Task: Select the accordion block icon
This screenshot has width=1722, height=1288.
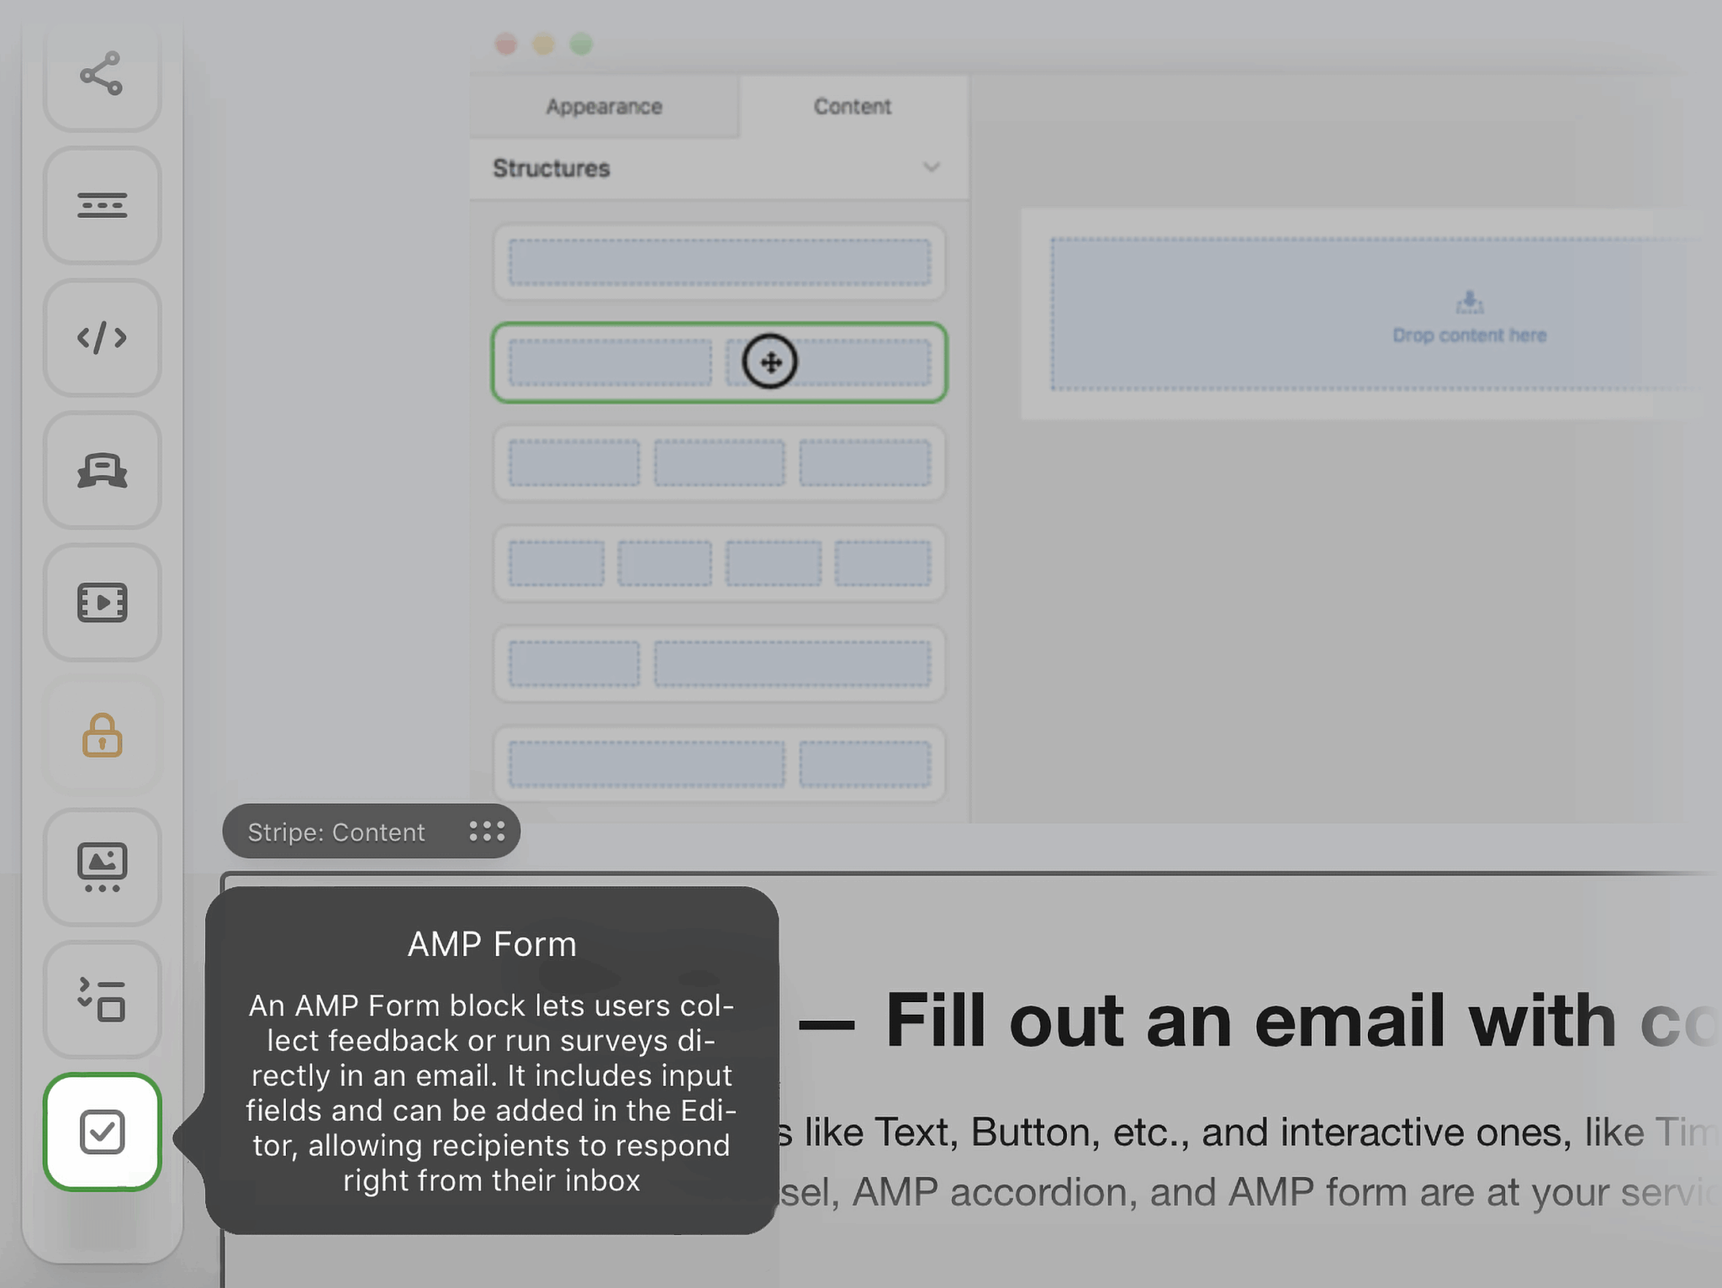Action: click(x=102, y=999)
